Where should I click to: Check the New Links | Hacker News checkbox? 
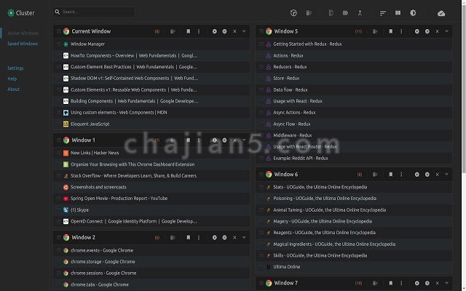(58, 153)
